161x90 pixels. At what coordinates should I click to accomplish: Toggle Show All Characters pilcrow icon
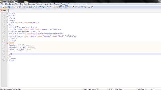[x=64, y=7]
